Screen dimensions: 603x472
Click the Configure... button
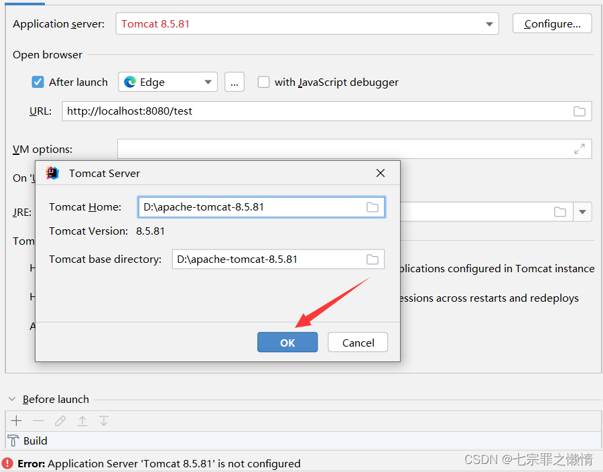pyautogui.click(x=552, y=24)
